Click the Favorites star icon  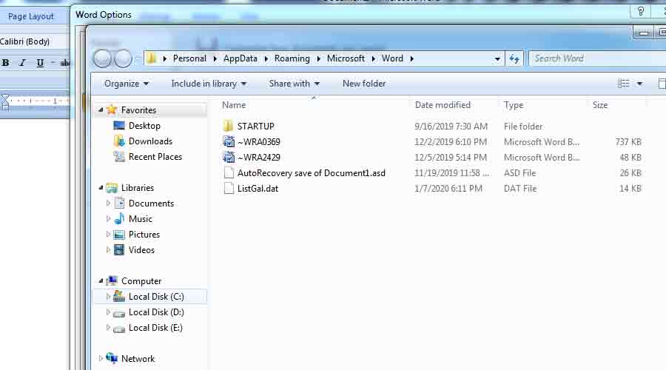112,110
